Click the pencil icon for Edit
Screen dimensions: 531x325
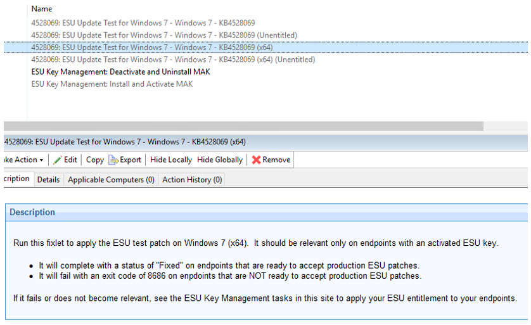tap(58, 160)
